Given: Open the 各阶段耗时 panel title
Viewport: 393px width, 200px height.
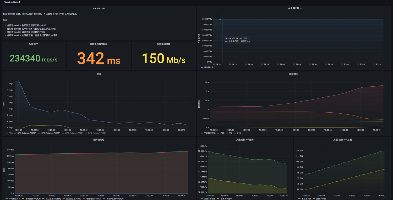Looking at the screenshot, I should click(x=99, y=140).
